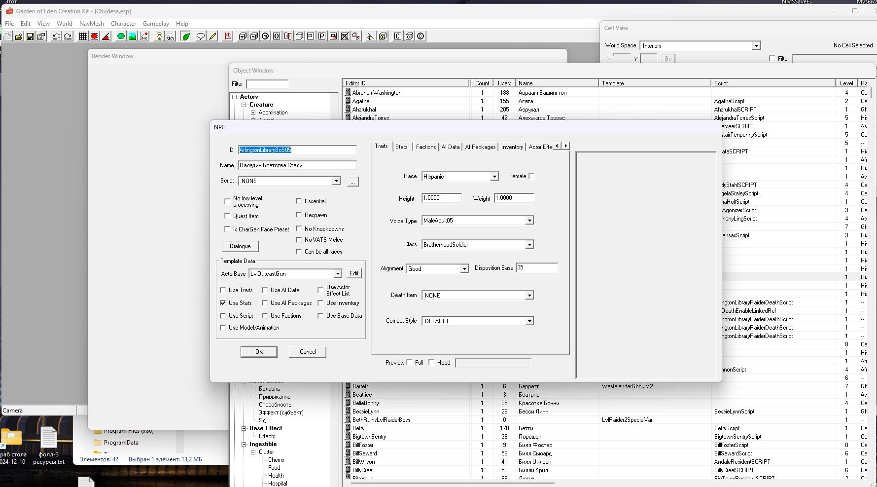Enable the No Knockdowns checkbox

pos(299,228)
